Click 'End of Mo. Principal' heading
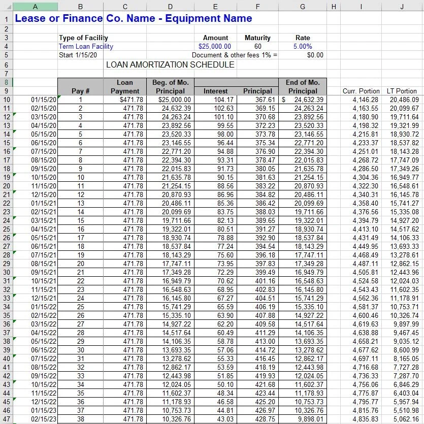Screen dimensions: 424x424 tap(303, 86)
